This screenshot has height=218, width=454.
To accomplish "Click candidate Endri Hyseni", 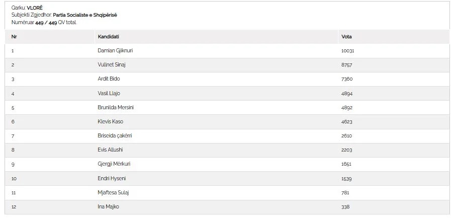I will click(112, 179).
